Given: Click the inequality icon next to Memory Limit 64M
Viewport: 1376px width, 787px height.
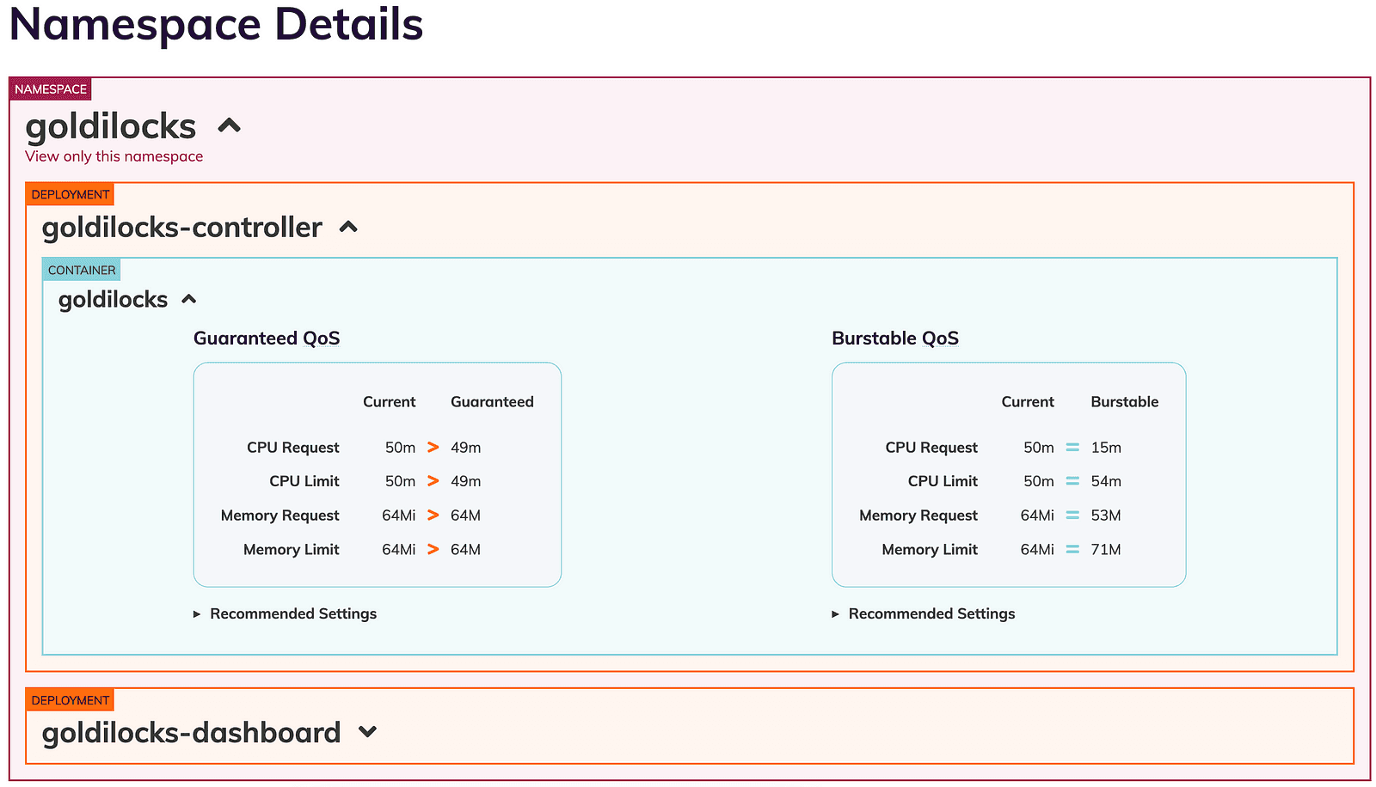Looking at the screenshot, I should [x=433, y=549].
